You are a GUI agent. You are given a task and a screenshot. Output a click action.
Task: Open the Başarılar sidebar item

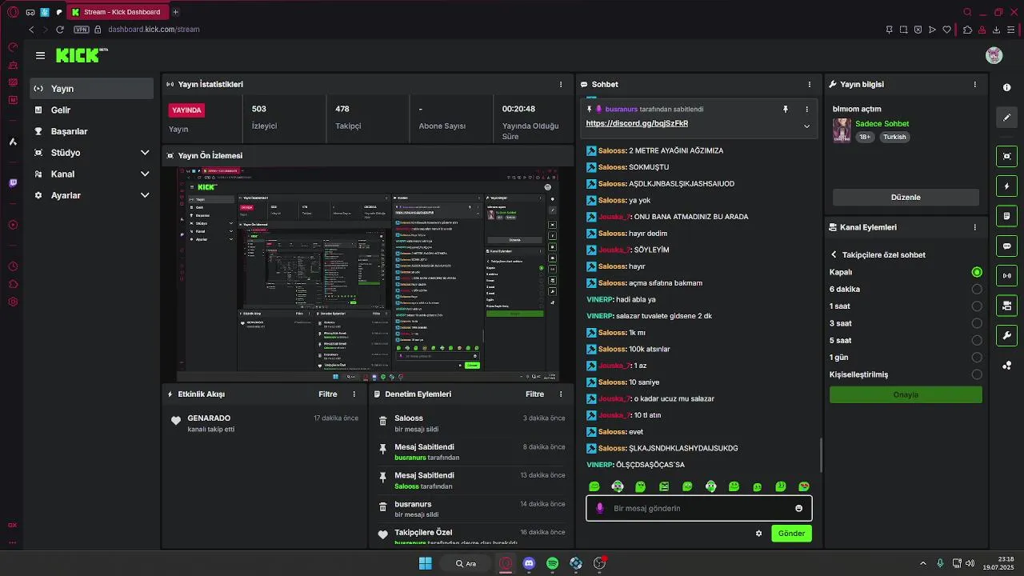92,131
